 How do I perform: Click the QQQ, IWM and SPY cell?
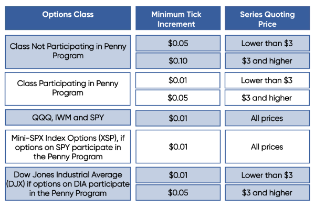68,117
